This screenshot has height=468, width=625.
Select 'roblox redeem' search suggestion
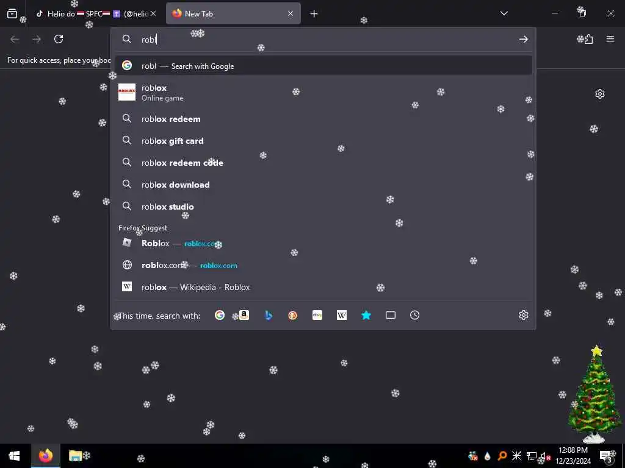point(323,119)
